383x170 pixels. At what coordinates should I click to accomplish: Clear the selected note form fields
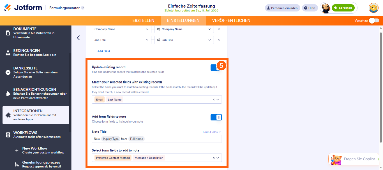coord(214,158)
